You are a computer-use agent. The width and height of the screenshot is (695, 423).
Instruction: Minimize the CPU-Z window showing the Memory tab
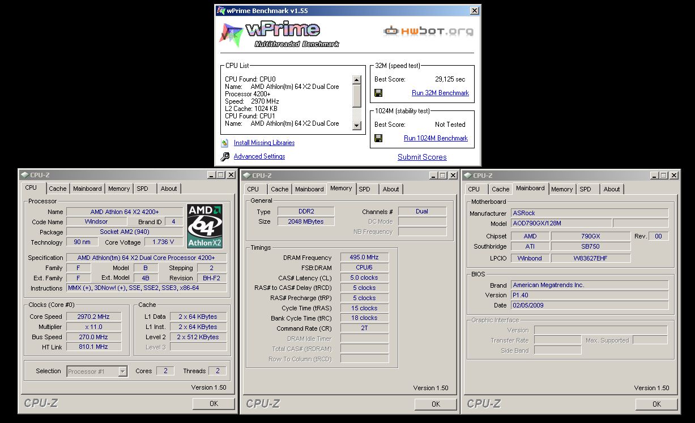pos(433,175)
